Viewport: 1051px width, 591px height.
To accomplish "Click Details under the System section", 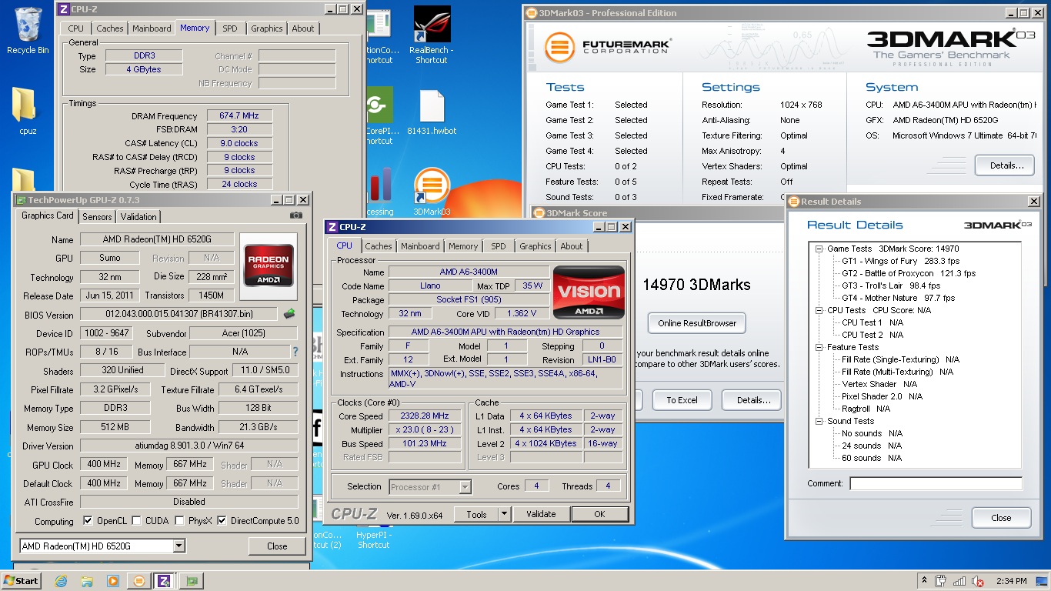I will click(x=1005, y=165).
